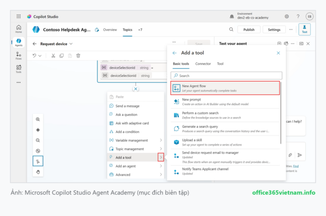The image size is (326, 216).
Task: Switch to the Topics tab
Action: (127, 30)
